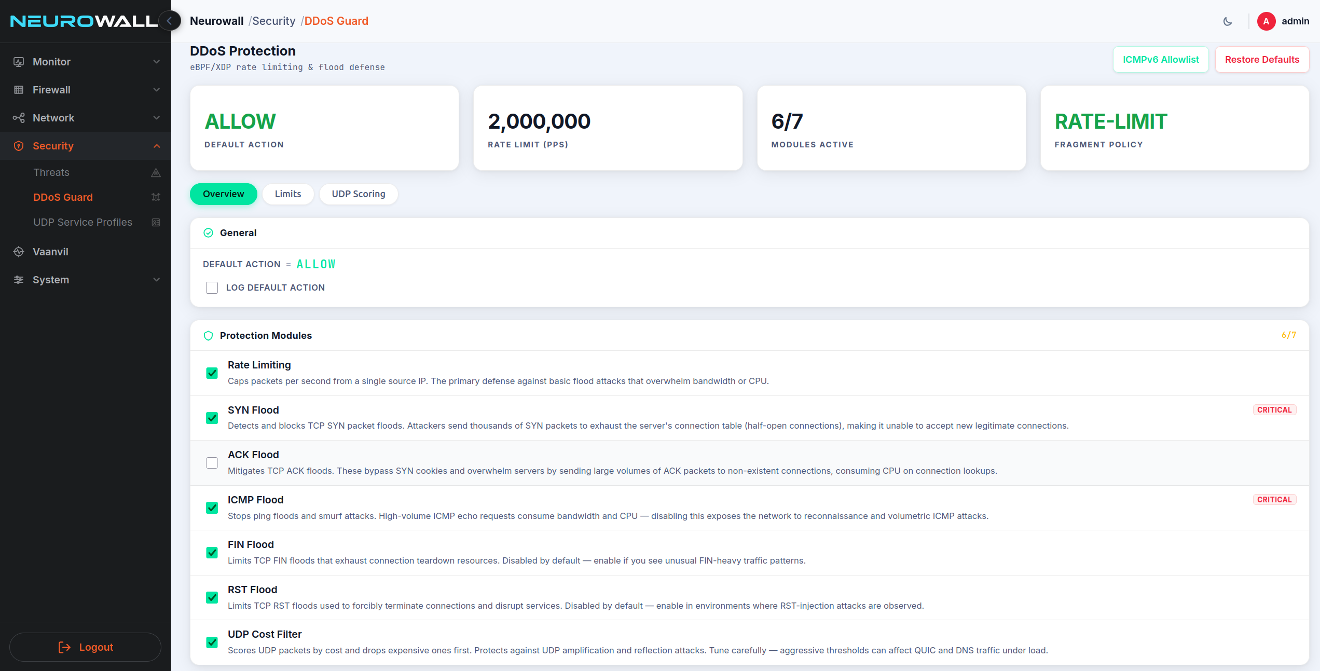This screenshot has width=1320, height=671.
Task: Click the Firewall grid icon
Action: [x=19, y=90]
